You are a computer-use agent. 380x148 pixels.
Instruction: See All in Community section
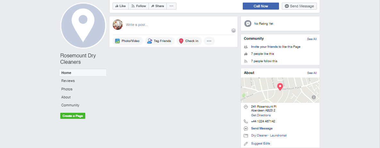(312, 39)
